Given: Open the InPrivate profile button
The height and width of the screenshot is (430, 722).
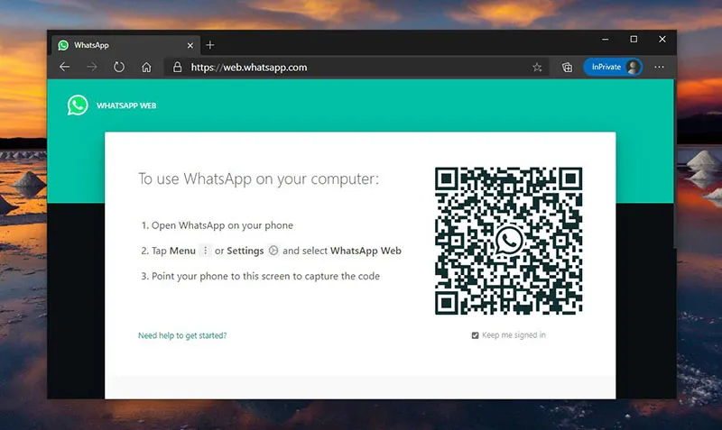Looking at the screenshot, I should [612, 67].
